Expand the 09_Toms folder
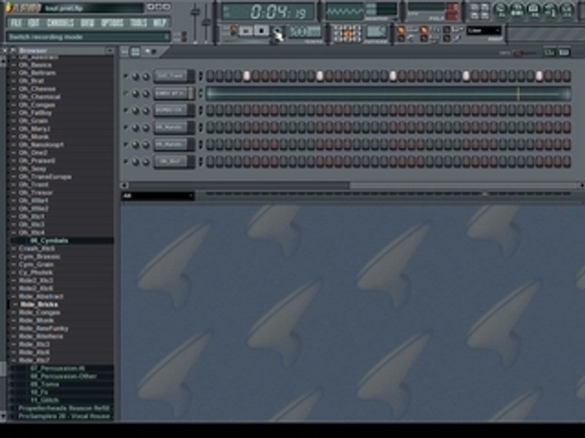The height and width of the screenshot is (438, 585). point(44,384)
